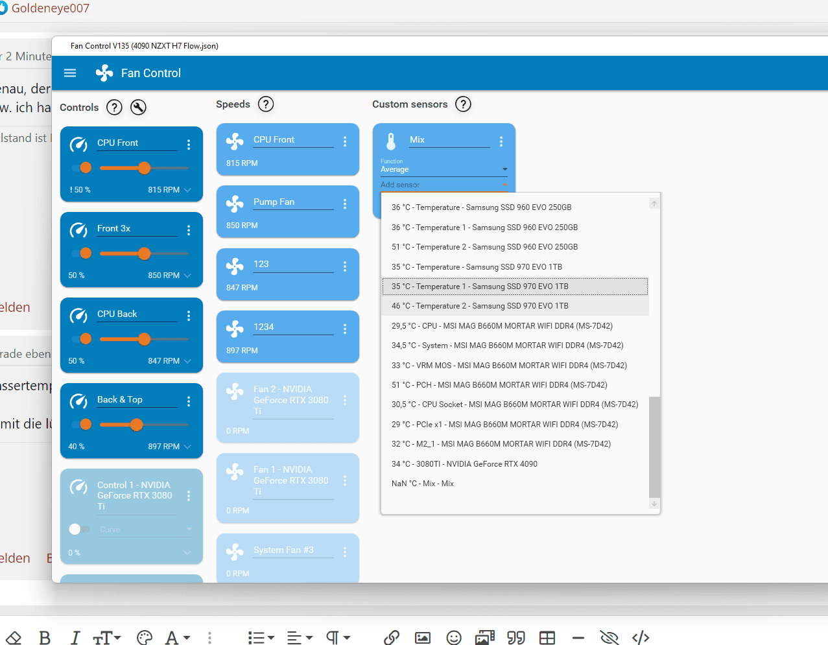Viewport: 828px width, 645px height.
Task: Adjust CPU Front speed slider handle
Action: click(x=144, y=168)
